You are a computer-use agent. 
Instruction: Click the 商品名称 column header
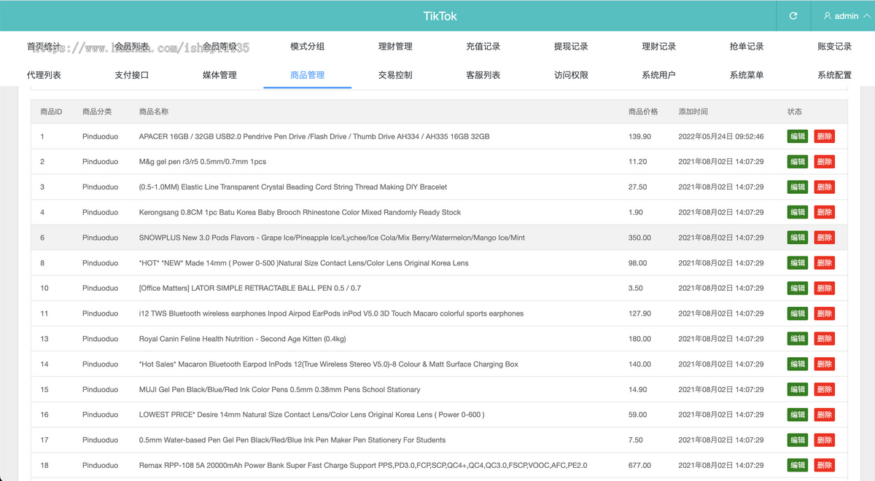point(154,112)
